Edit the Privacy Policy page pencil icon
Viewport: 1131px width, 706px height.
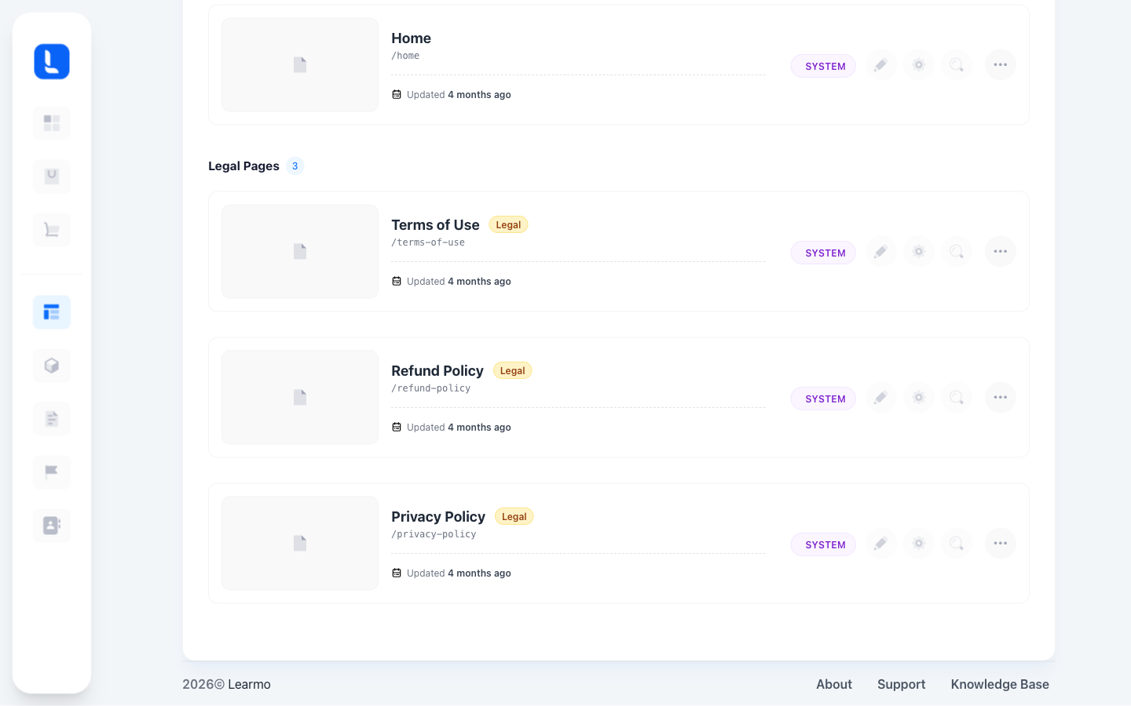881,544
